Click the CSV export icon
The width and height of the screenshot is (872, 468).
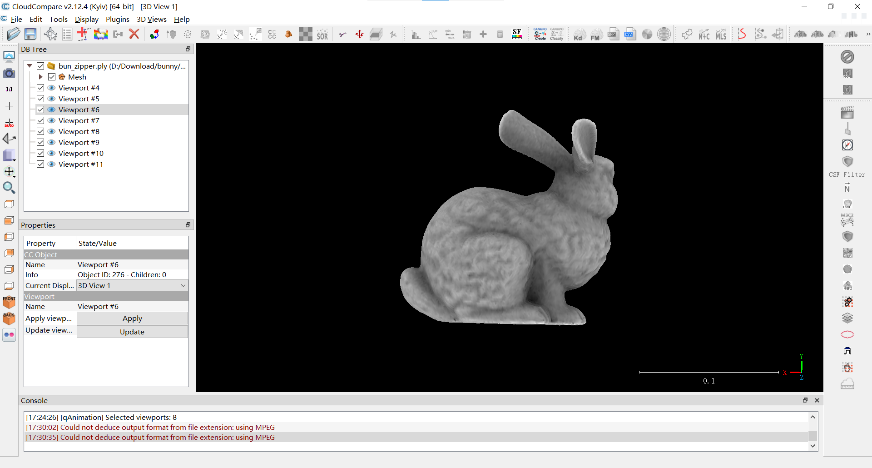click(x=630, y=34)
